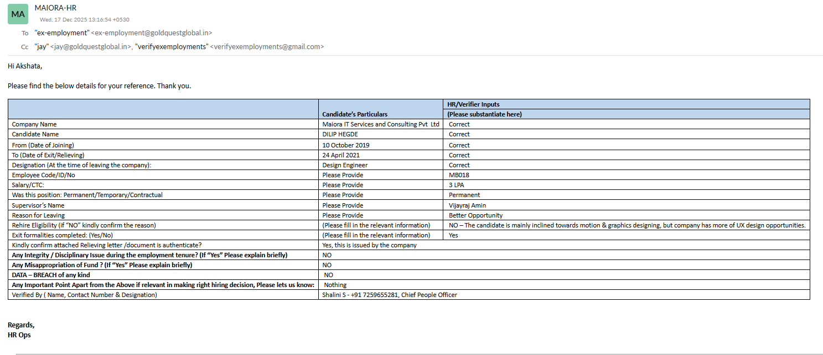Image resolution: width=823 pixels, height=355 pixels.
Task: Click the DILIP HEGDE candidate name cell
Action: point(382,134)
